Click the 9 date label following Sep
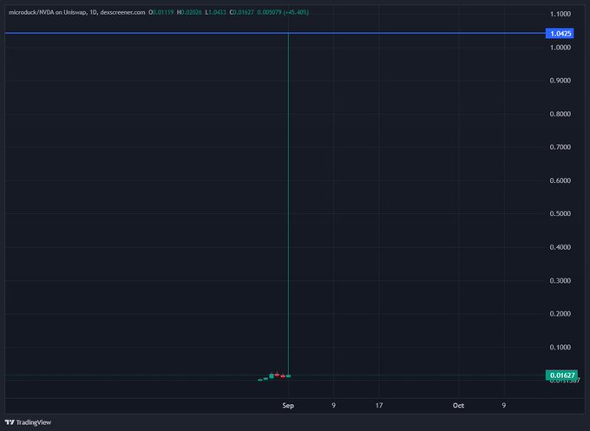This screenshot has height=431, width=590. click(x=333, y=406)
